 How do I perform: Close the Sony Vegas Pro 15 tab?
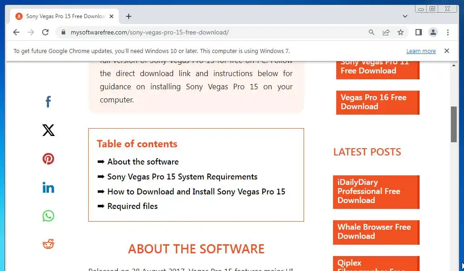click(x=111, y=16)
